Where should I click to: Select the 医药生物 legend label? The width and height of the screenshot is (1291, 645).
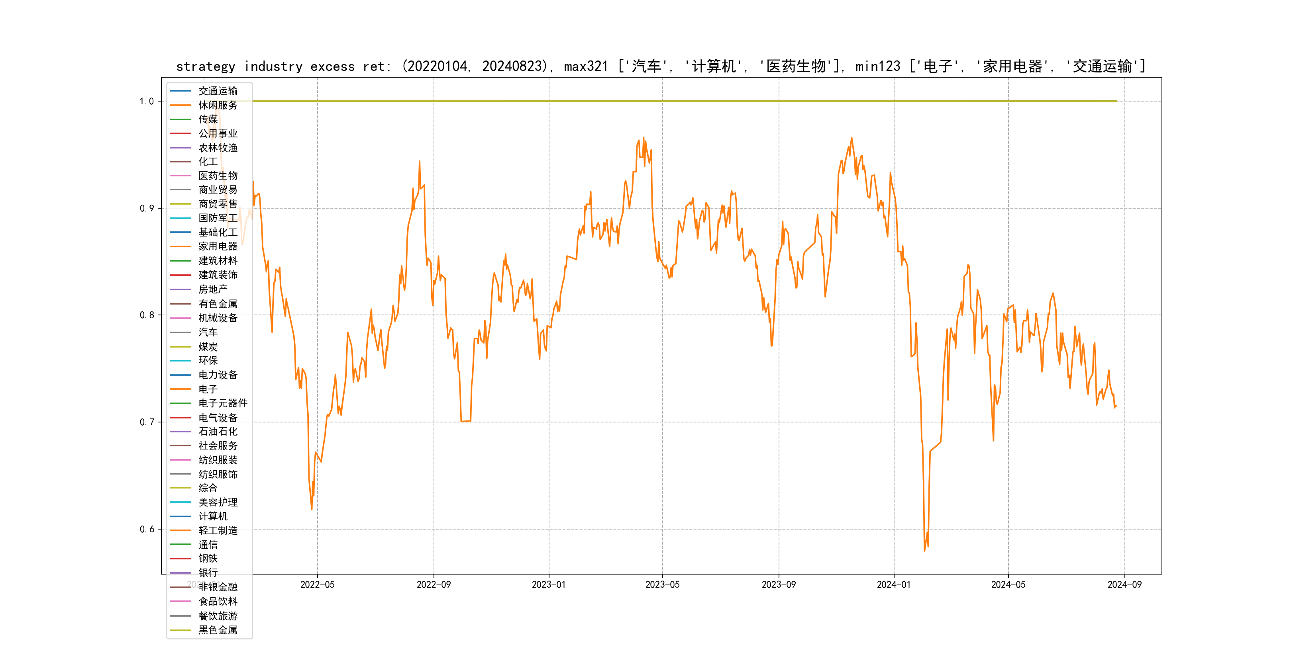[x=218, y=176]
